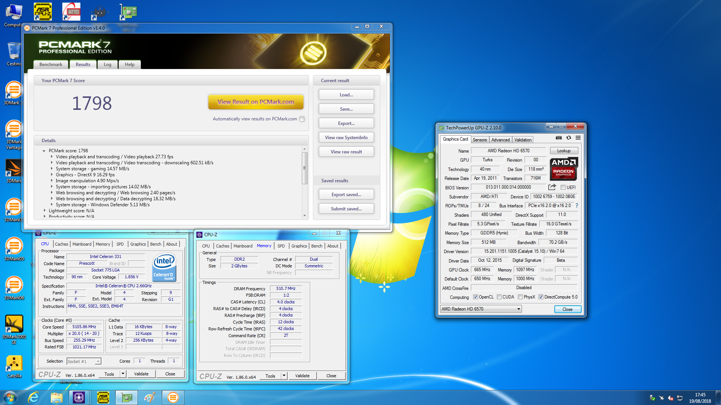Open Mainboard tab in left CPU-Z window
This screenshot has width=721, height=405.
click(82, 244)
